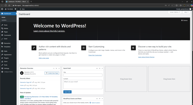Move Quick Draft widget down with chevron
Screen dimensions: 193x105
[x=99, y=68]
